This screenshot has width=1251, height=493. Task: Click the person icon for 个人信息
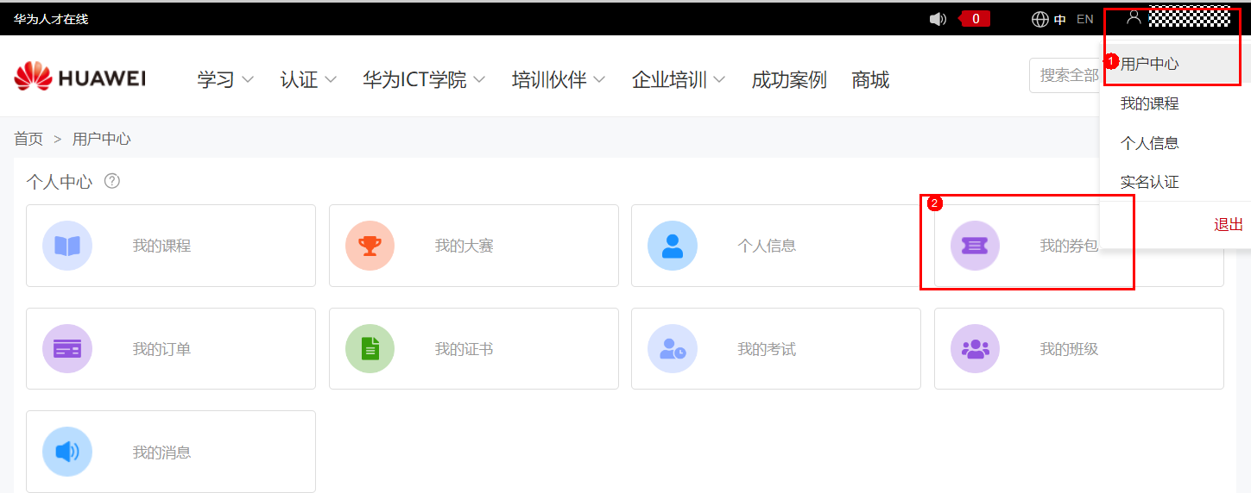[673, 246]
